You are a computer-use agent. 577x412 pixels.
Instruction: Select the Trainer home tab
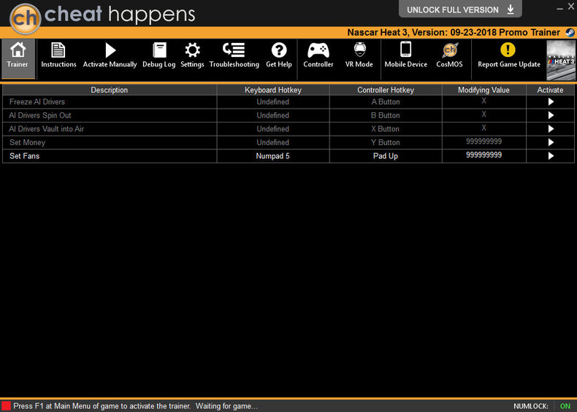coord(18,55)
